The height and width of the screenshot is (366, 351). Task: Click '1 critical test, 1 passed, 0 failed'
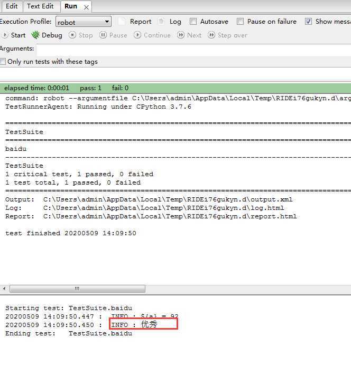pyautogui.click(x=79, y=174)
